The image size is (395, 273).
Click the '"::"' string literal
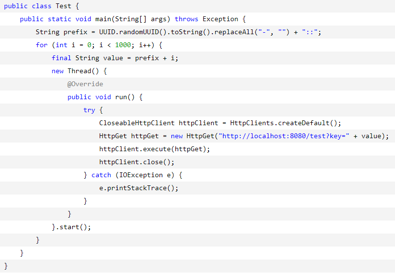(310, 32)
